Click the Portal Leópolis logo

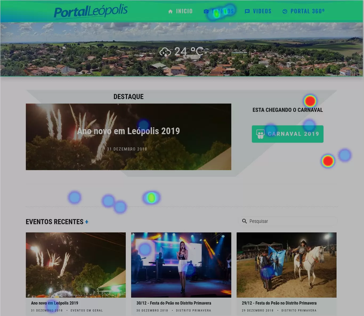point(91,11)
